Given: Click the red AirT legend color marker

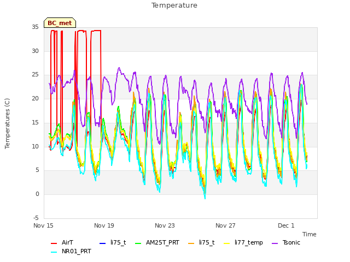Looking at the screenshot, I should coord(54,243).
